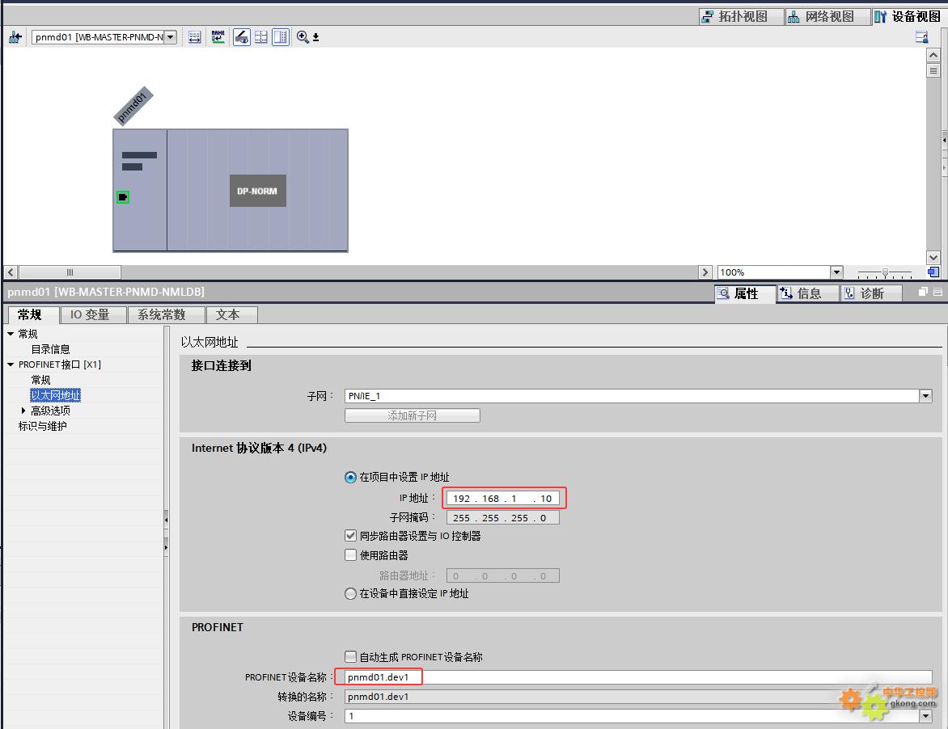Click the panel layout icon at top right
Screen dimensions: 948x729
pyautogui.click(x=921, y=37)
